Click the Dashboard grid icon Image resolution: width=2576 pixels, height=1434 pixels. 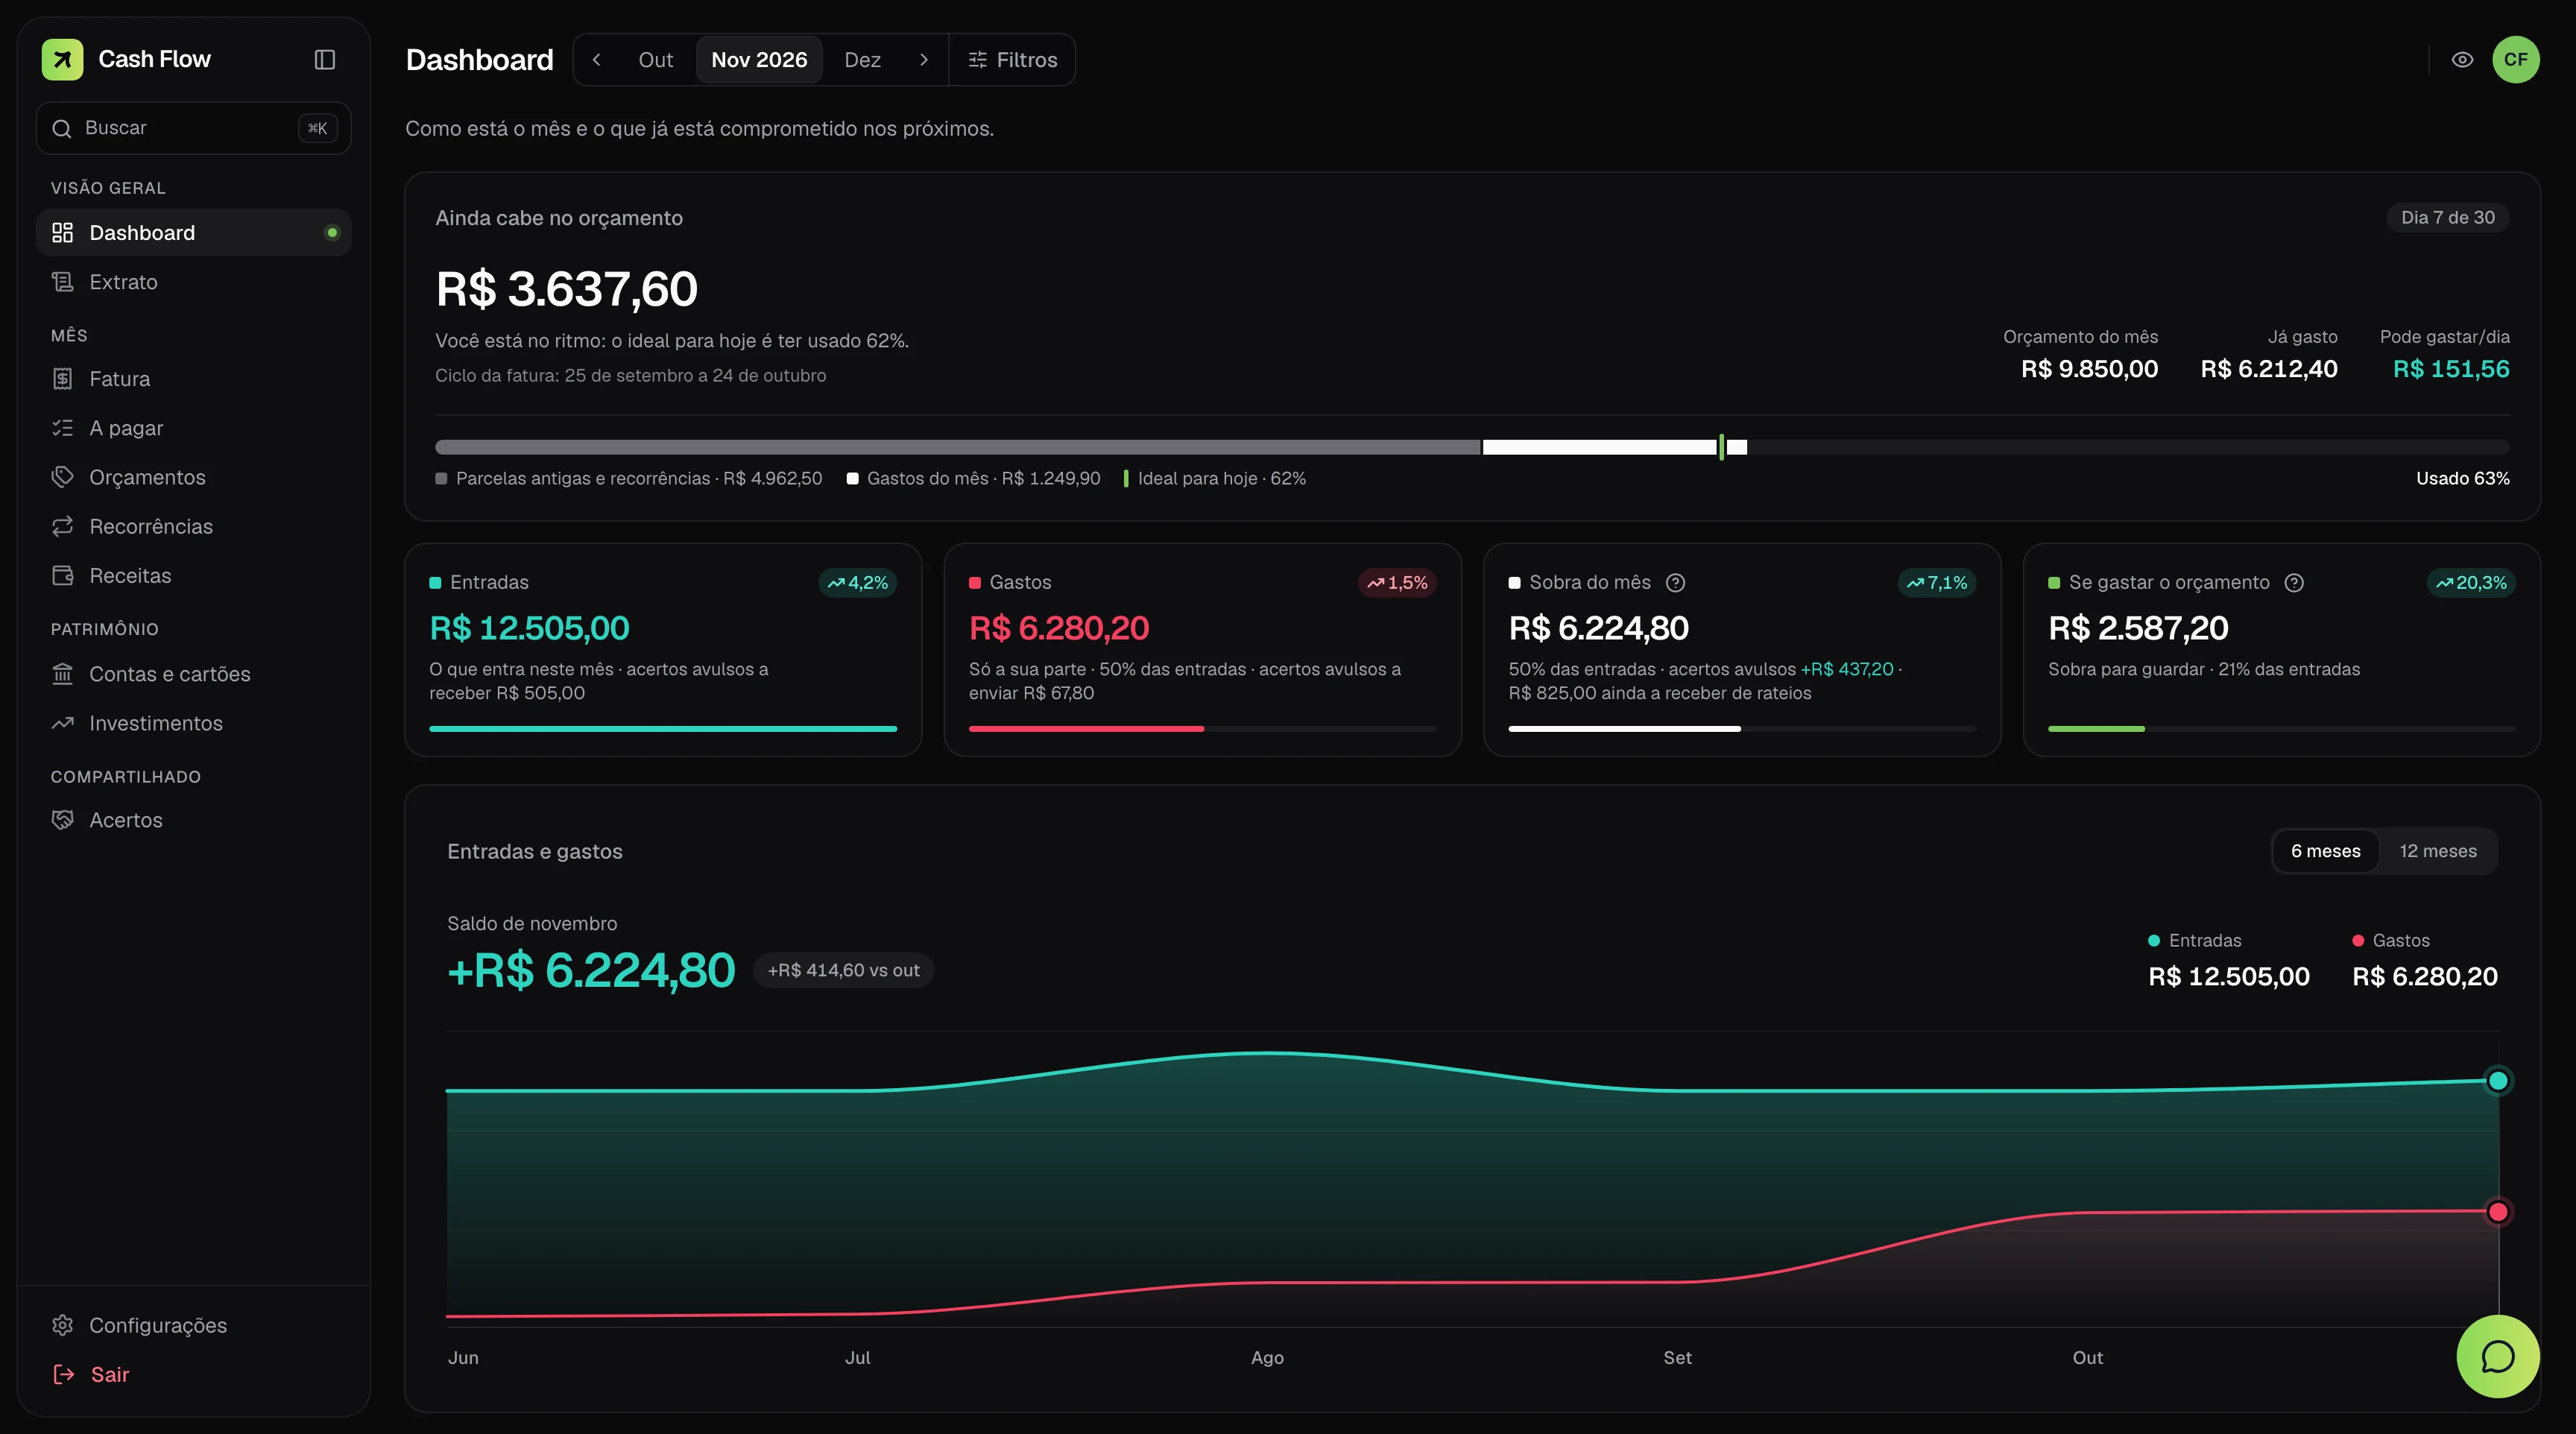click(x=62, y=233)
